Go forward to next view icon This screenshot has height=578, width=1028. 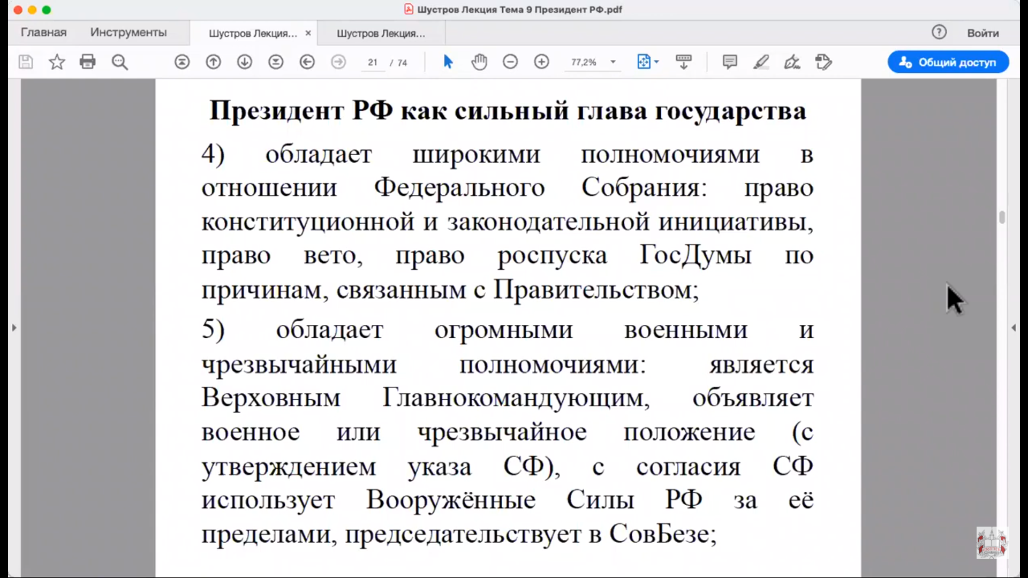click(338, 62)
